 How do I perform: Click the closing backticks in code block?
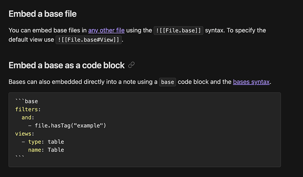(20, 157)
